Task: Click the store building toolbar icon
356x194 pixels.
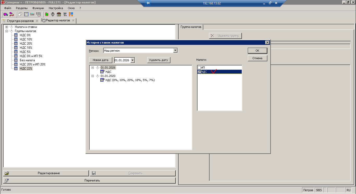Action: (x=59, y=14)
